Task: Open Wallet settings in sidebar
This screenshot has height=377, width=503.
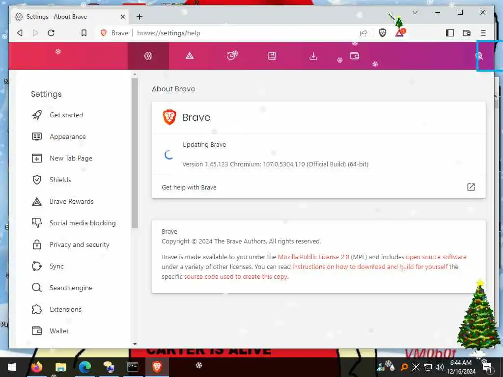Action: [x=59, y=331]
